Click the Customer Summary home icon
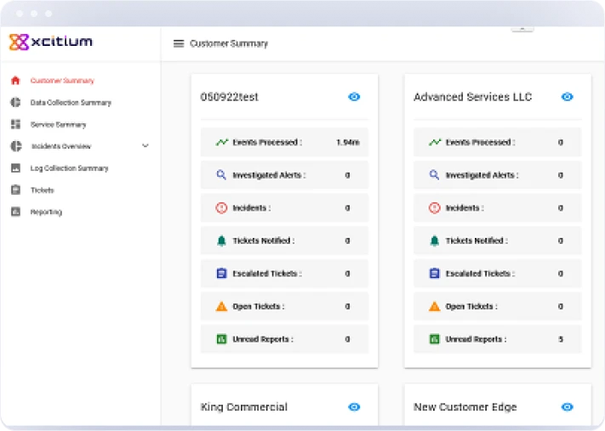Screen dimensions: 605x431 click(15, 81)
